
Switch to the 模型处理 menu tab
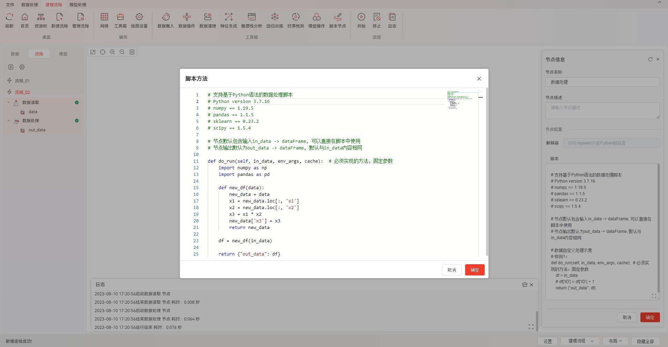click(x=78, y=5)
